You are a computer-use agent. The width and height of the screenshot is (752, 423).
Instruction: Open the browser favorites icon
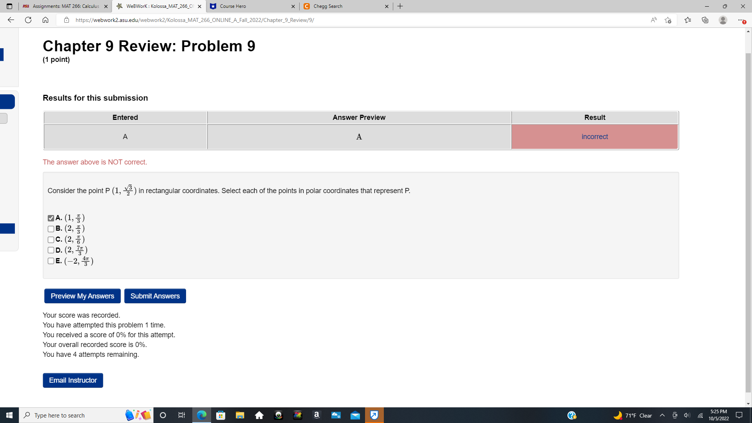click(688, 20)
